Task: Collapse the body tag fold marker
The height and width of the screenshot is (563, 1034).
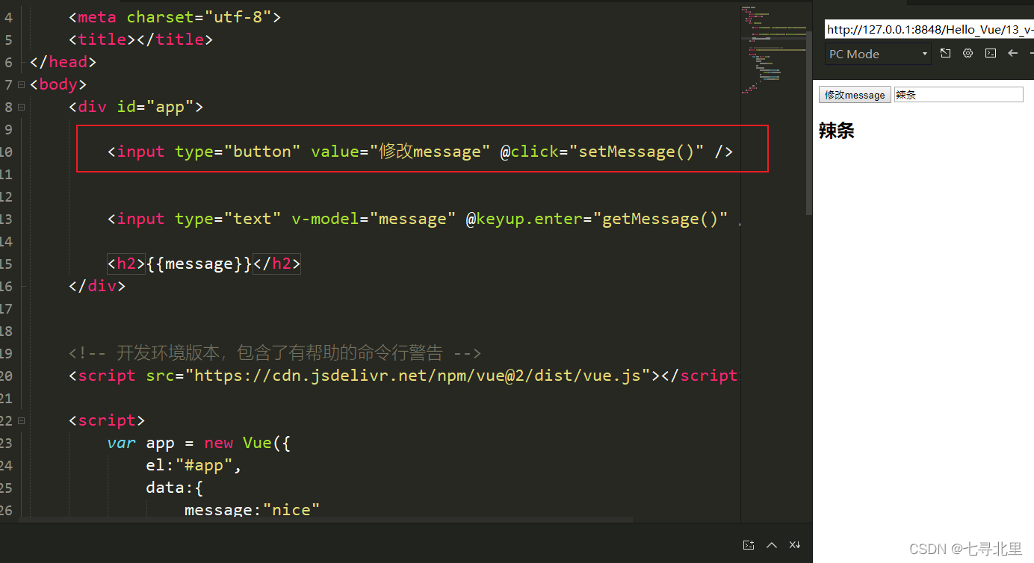Action: coord(22,84)
